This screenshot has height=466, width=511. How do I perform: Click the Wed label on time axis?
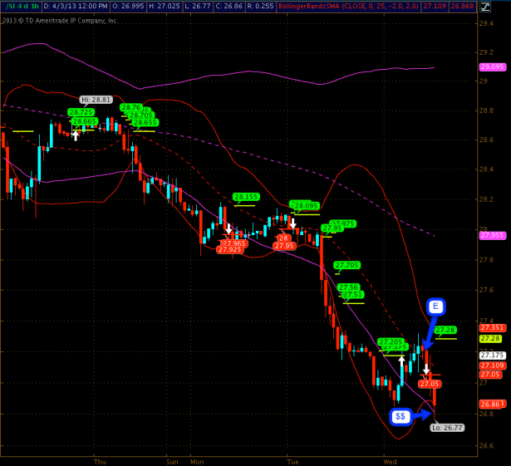pyautogui.click(x=390, y=461)
